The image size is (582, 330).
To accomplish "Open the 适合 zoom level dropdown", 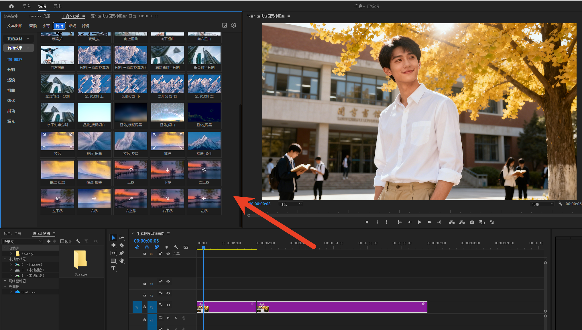I will tap(291, 204).
